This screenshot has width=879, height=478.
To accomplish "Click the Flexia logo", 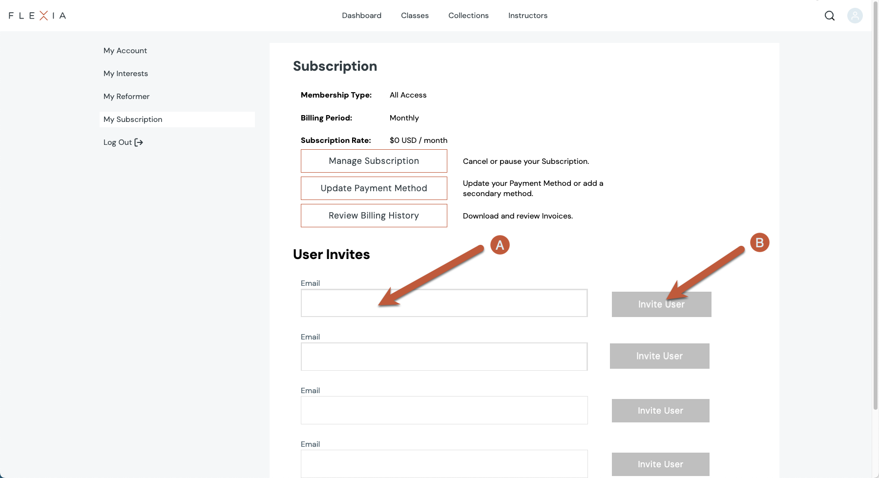I will click(x=37, y=16).
